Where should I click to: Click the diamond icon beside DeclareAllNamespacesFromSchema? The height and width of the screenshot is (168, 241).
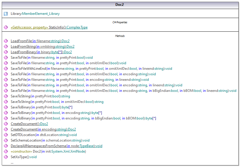click(x=6, y=146)
